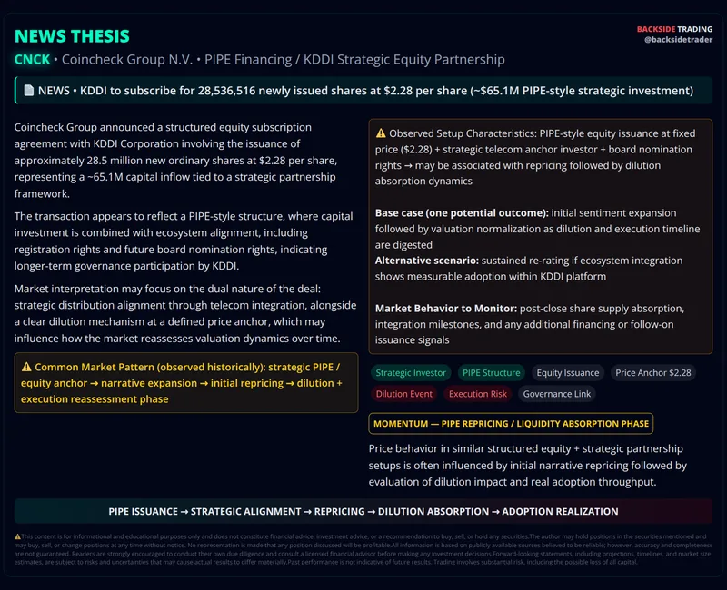Click the CNCK ticker symbol
This screenshot has height=590, width=727.
click(x=32, y=59)
